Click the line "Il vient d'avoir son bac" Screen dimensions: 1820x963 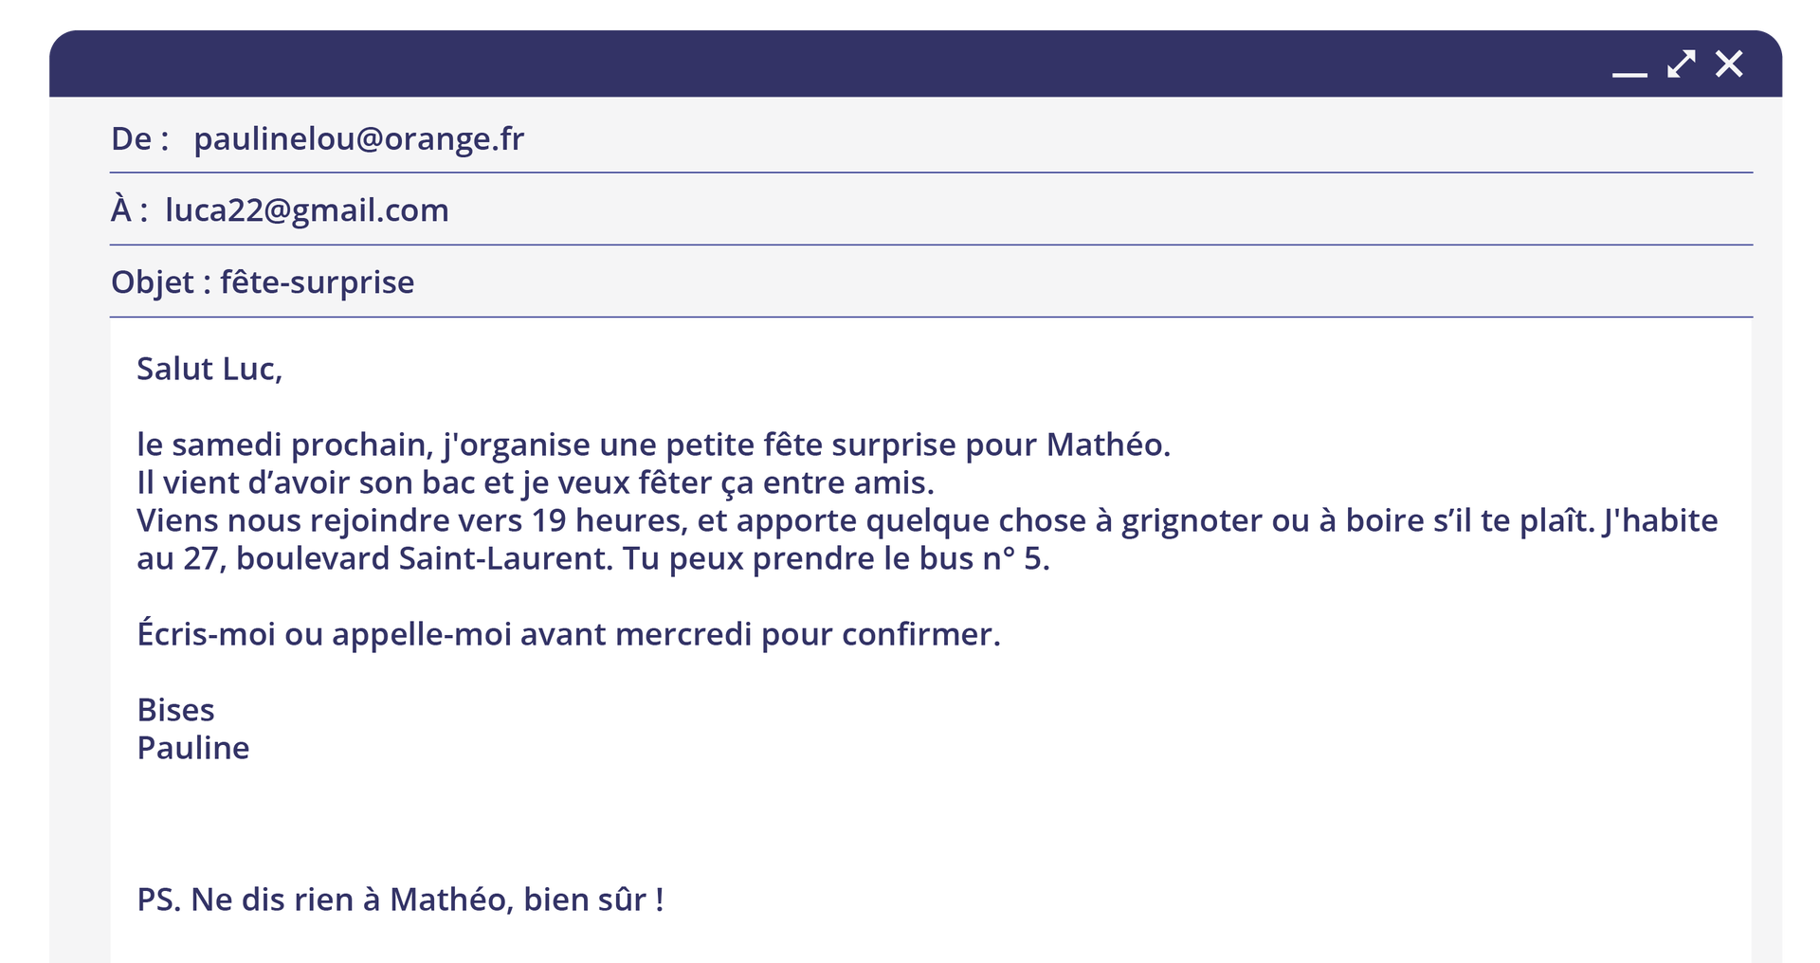[535, 482]
